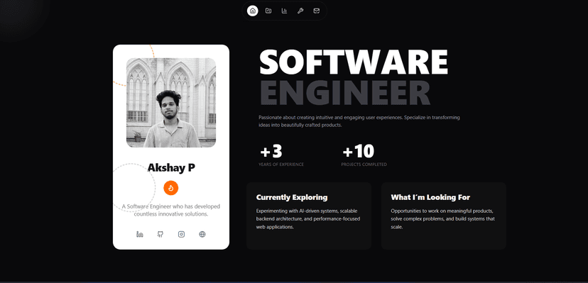Click the +10 projects number

click(x=358, y=151)
